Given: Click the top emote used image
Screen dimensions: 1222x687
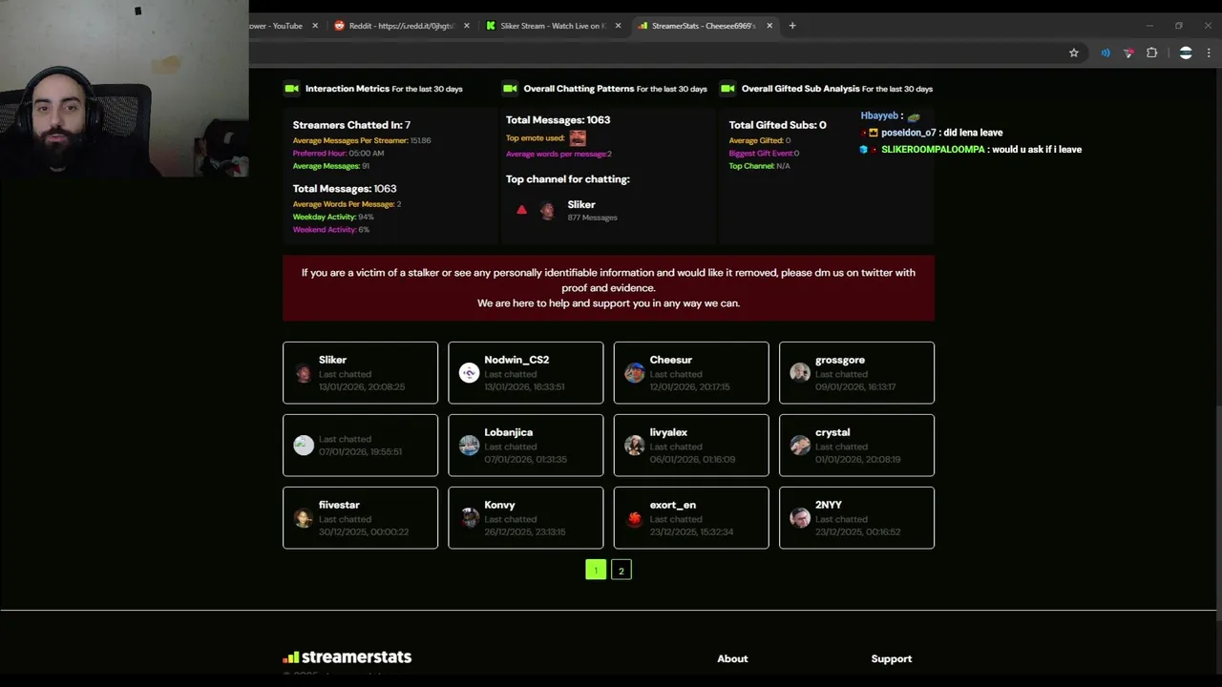Looking at the screenshot, I should coord(578,138).
